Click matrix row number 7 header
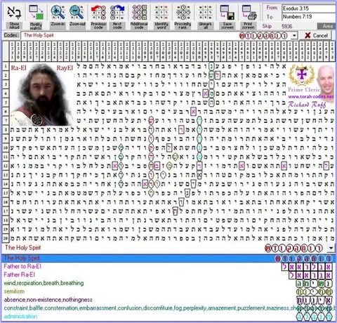Viewport: 337px width, 323px height. point(6,121)
